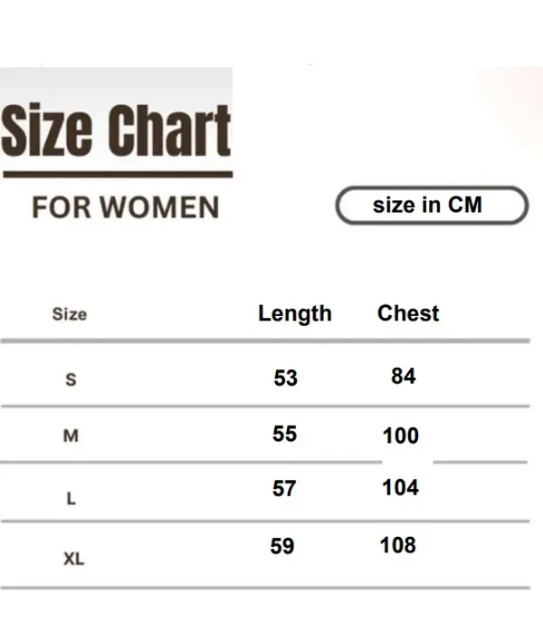Click the length value 53
The width and height of the screenshot is (543, 623).
coord(285,378)
